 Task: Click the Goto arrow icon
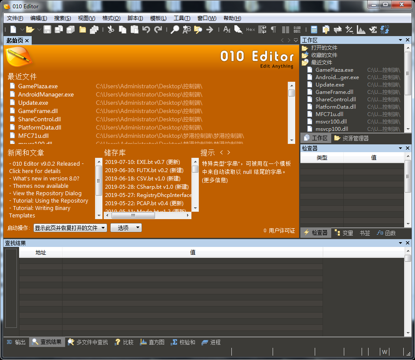tap(210, 30)
